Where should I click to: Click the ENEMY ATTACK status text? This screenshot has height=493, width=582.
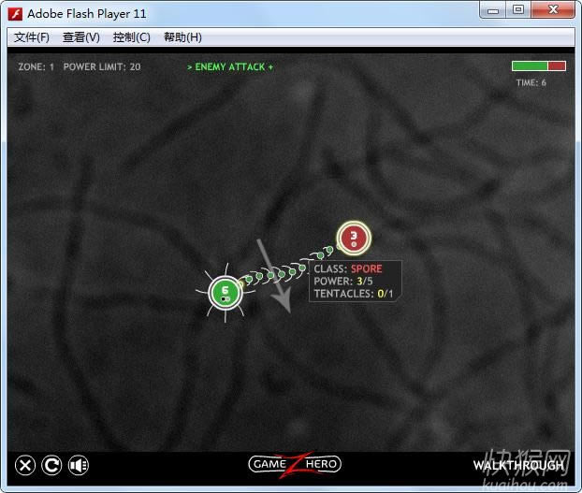point(230,67)
